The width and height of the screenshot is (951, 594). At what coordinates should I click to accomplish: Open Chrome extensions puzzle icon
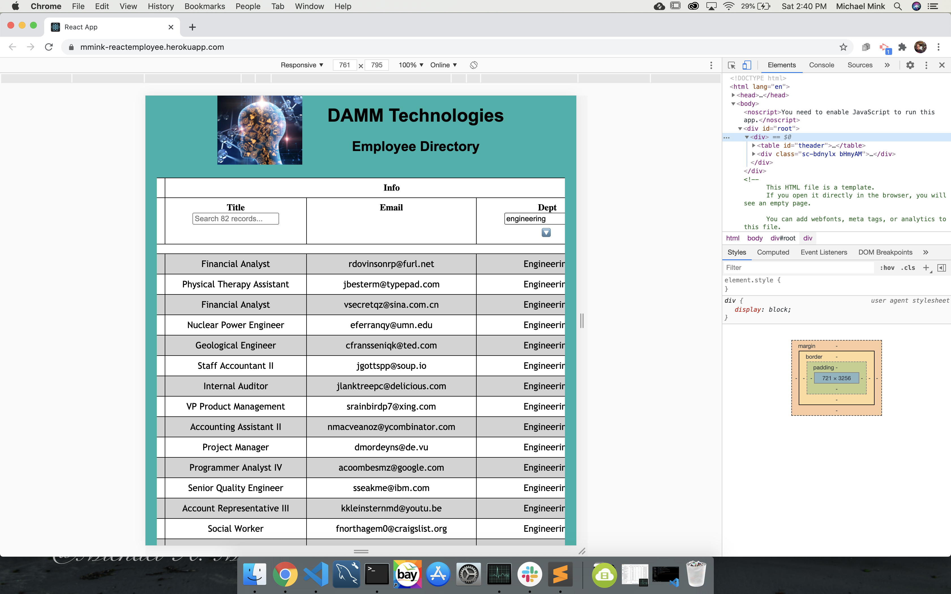902,47
